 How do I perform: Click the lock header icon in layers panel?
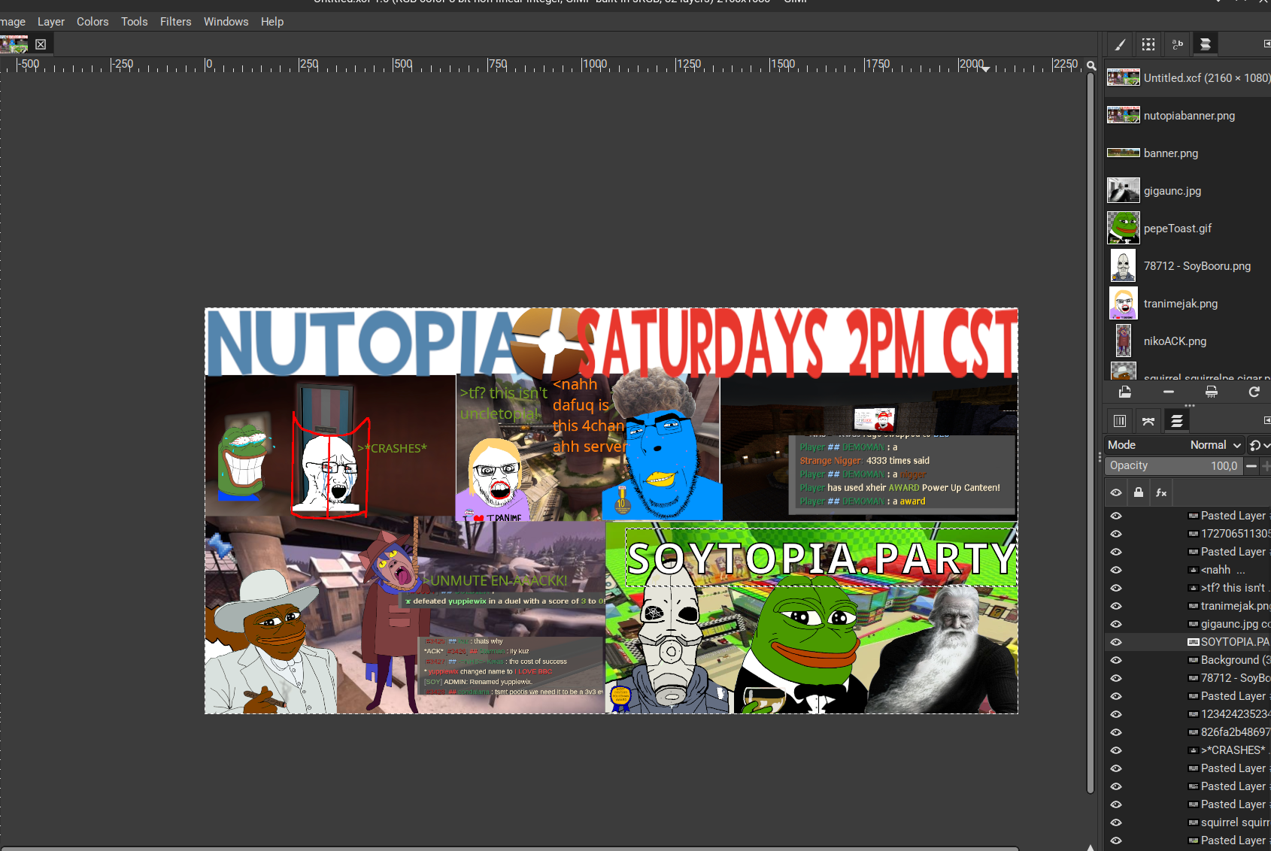pyautogui.click(x=1139, y=492)
